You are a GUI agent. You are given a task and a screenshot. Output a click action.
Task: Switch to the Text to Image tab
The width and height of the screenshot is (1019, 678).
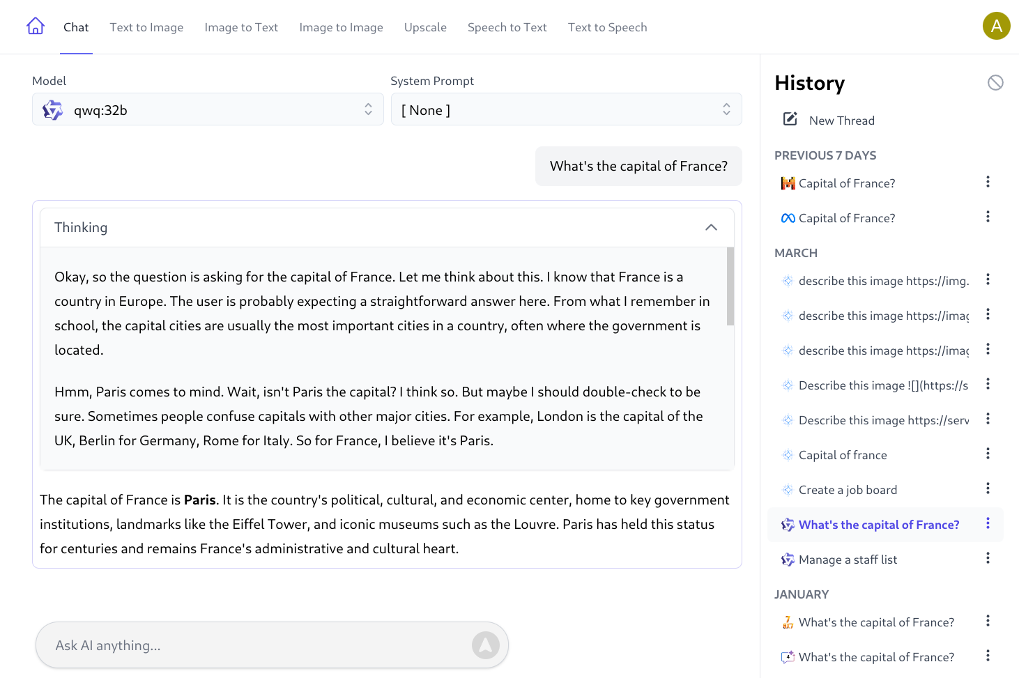(146, 27)
